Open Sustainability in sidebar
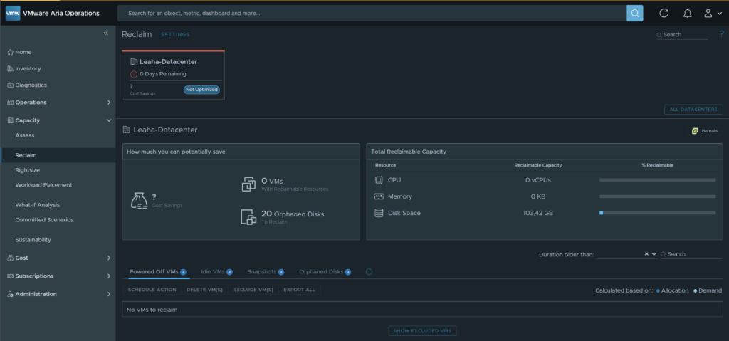The width and height of the screenshot is (729, 341). [33, 240]
